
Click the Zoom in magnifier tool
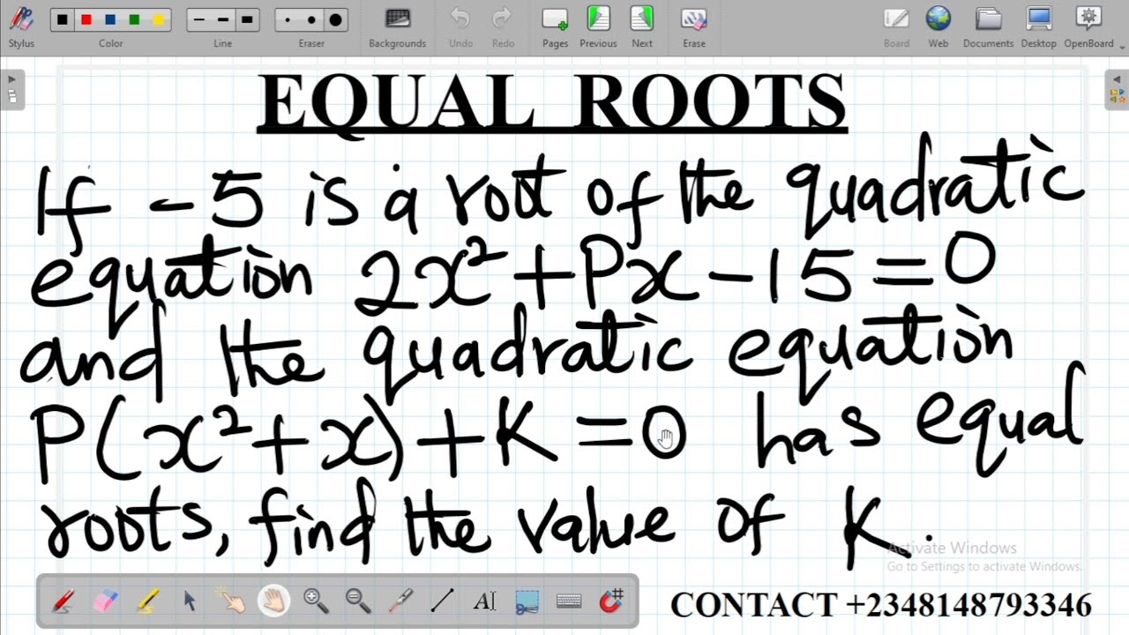(316, 601)
